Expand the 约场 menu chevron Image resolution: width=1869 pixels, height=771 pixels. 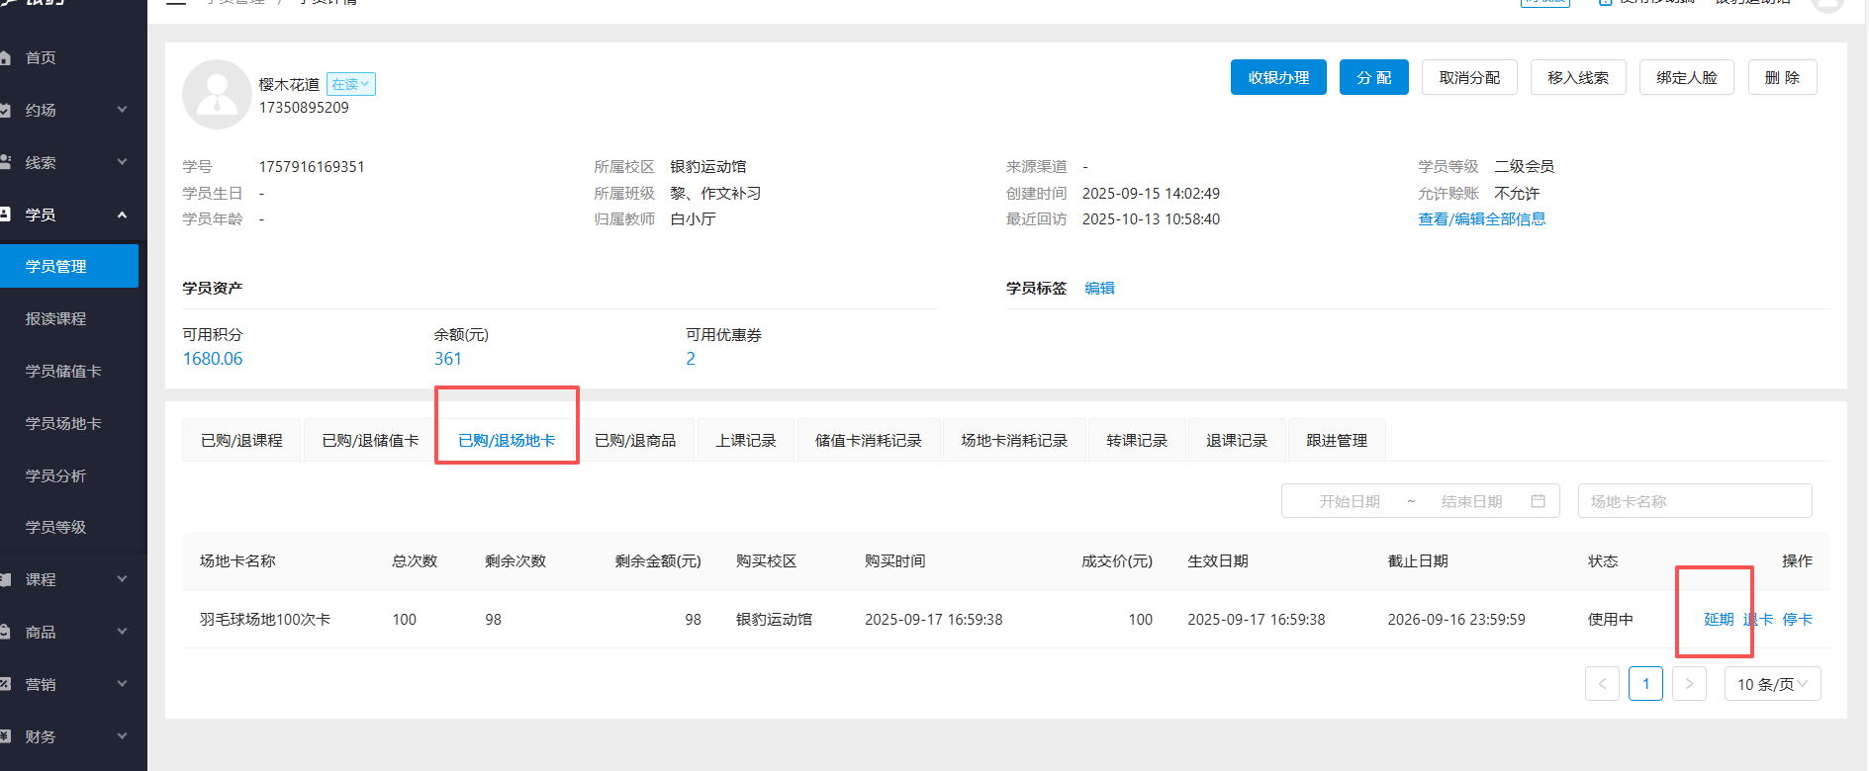[122, 110]
